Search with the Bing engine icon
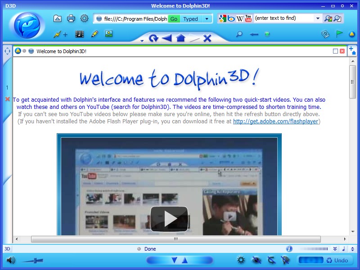 pos(231,18)
